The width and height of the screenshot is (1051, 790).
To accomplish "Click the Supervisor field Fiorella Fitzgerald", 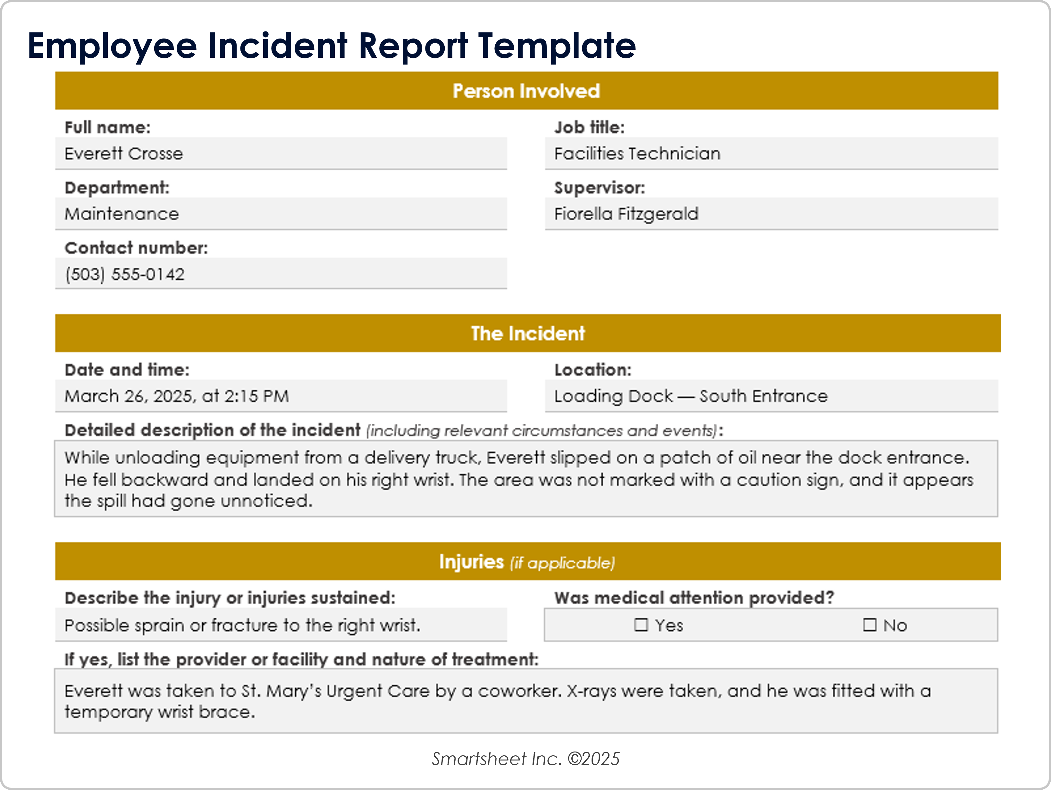I will pos(771,214).
